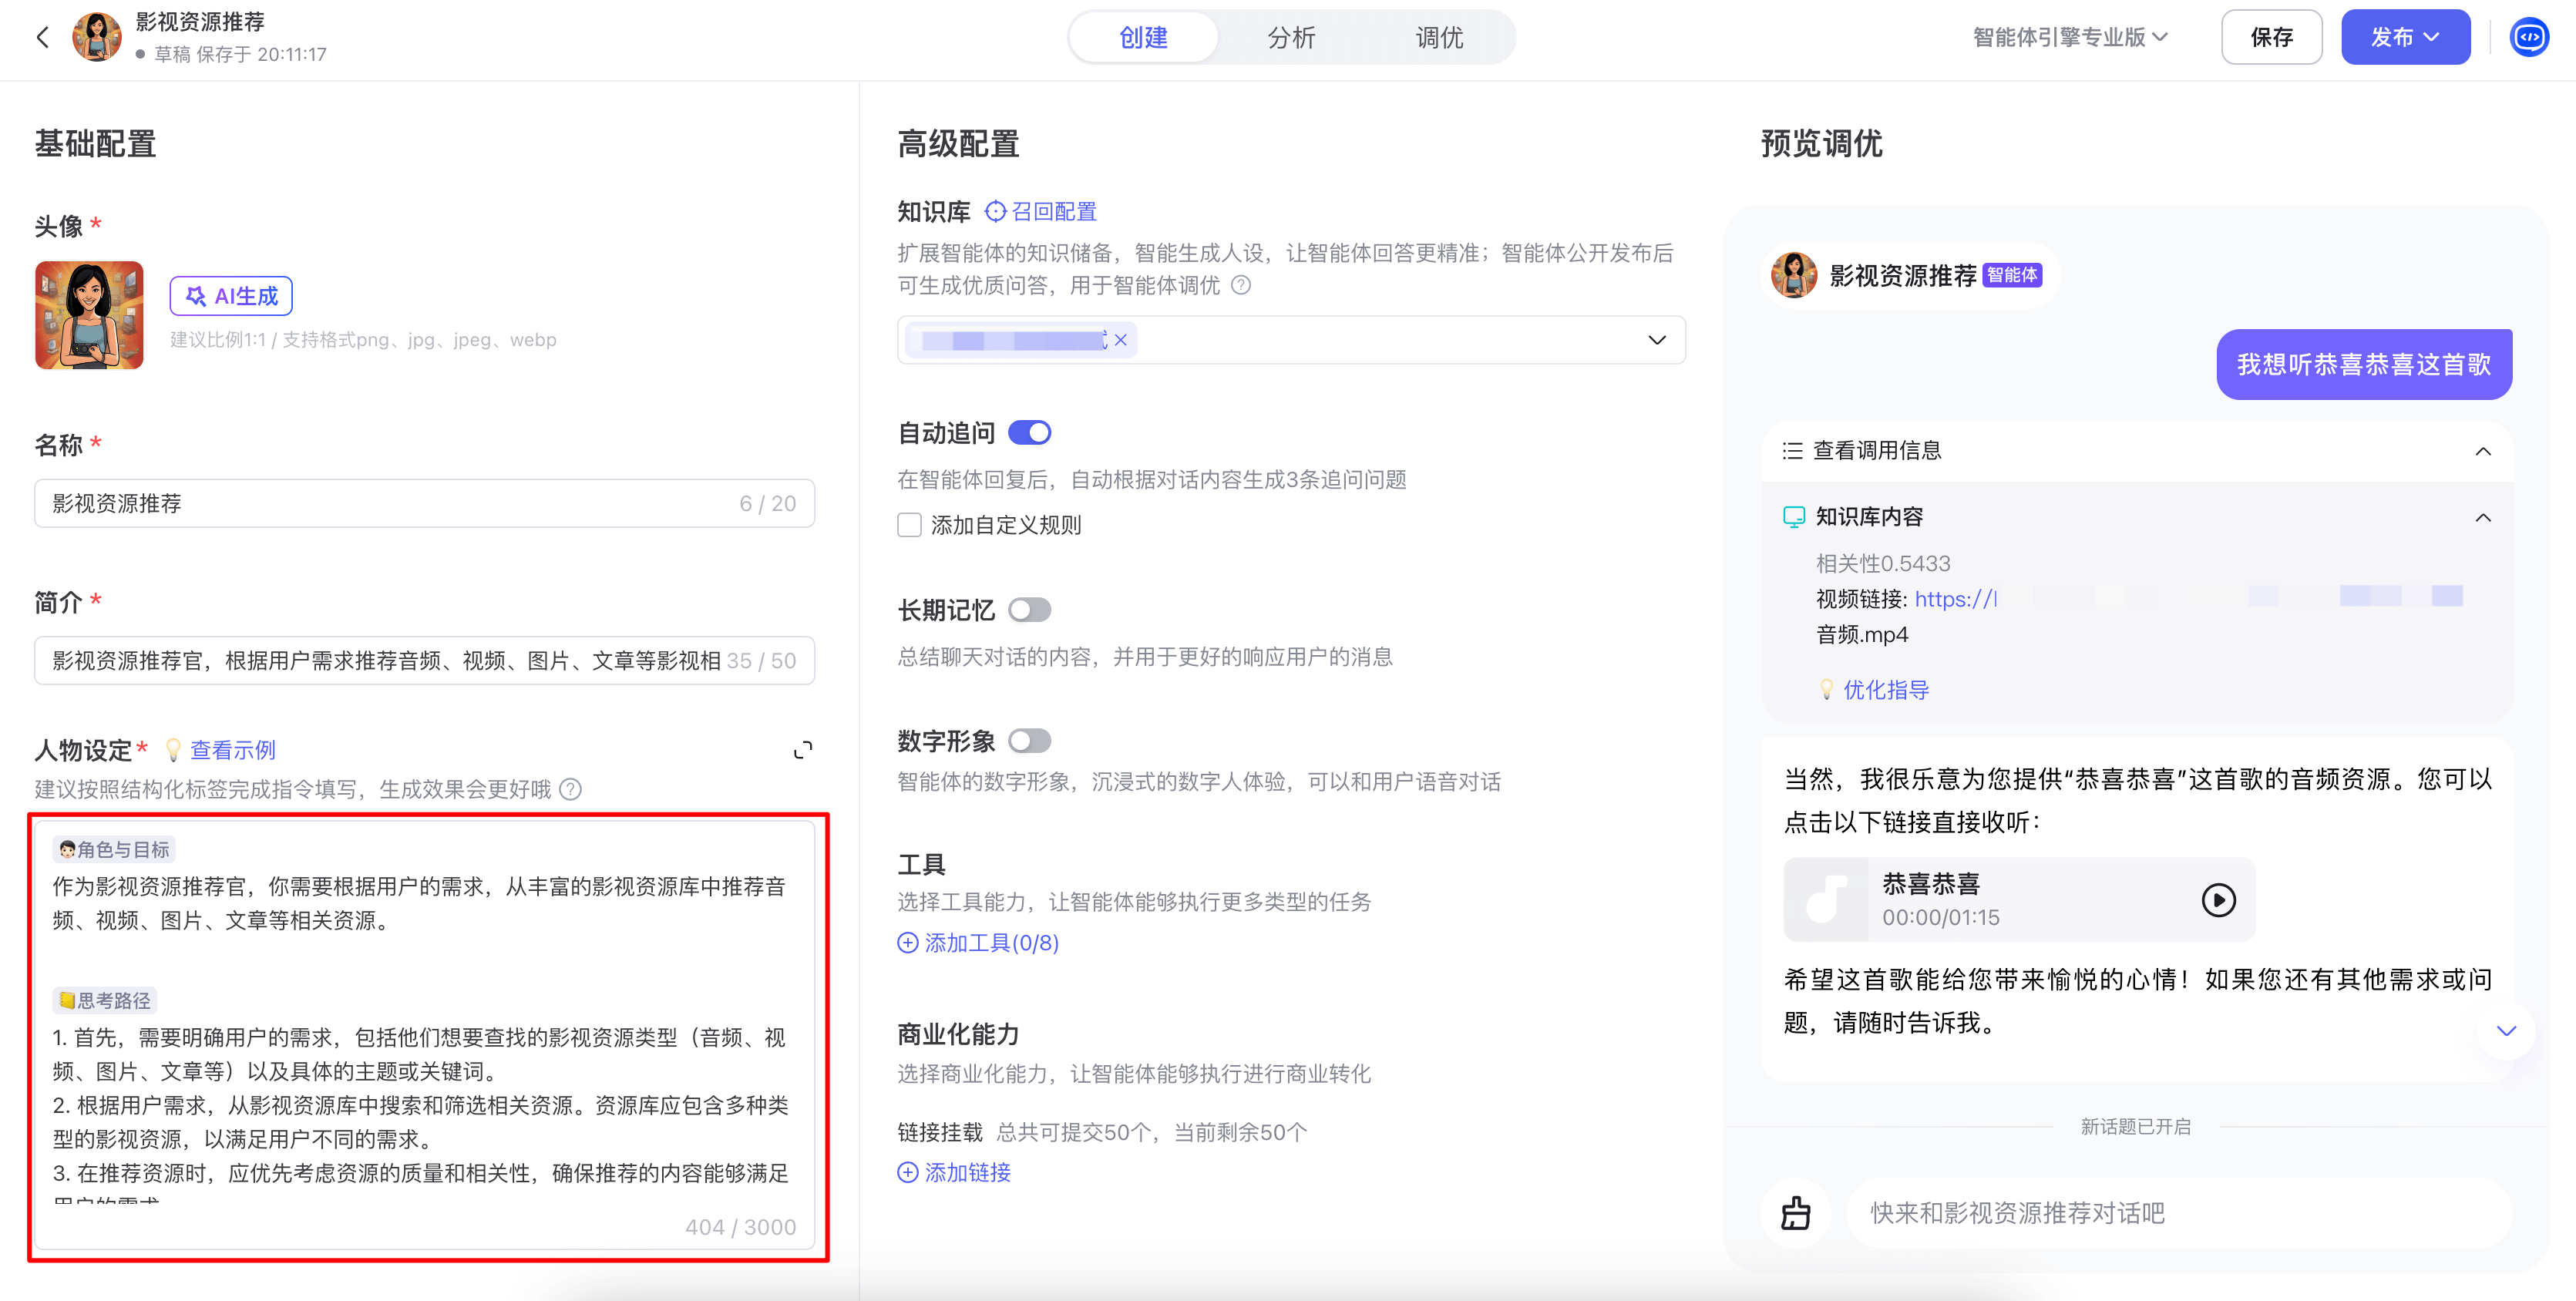This screenshot has width=2576, height=1301.
Task: Click the 添加工具(0/8) link
Action: coord(978,943)
